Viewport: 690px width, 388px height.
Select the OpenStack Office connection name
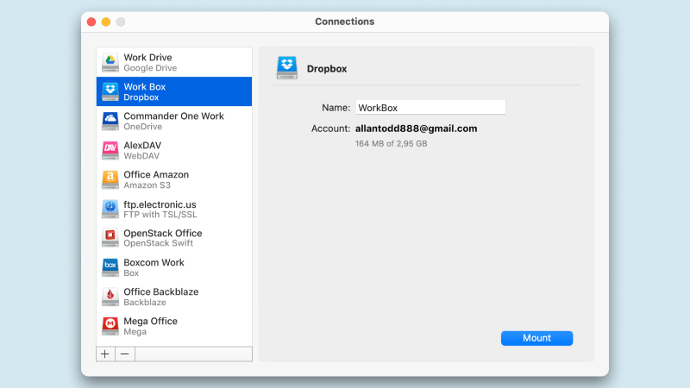click(x=163, y=233)
